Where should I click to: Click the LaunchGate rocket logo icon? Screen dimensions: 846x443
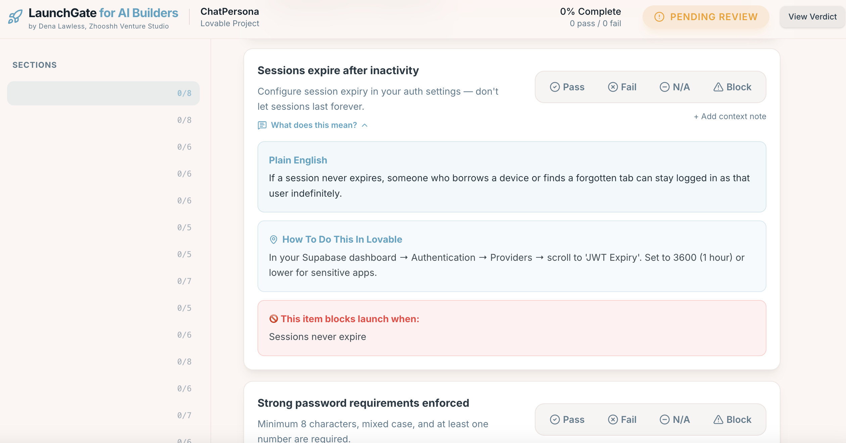click(x=15, y=17)
